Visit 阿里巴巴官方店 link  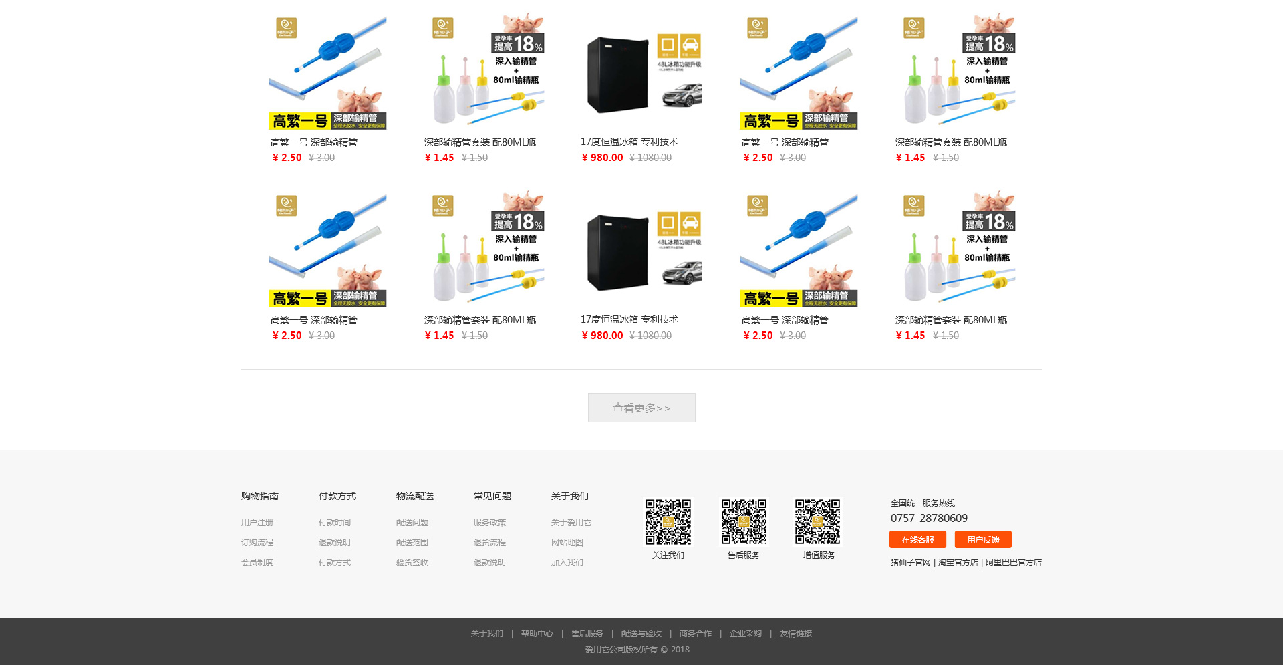coord(1013,563)
